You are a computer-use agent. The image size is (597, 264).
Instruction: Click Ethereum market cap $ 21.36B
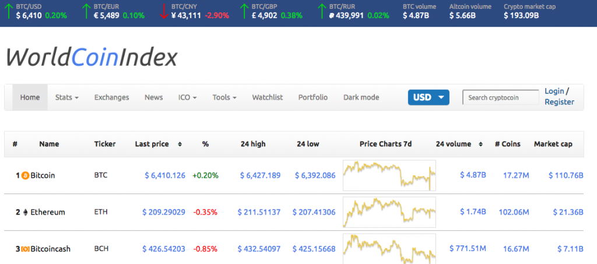pos(568,212)
